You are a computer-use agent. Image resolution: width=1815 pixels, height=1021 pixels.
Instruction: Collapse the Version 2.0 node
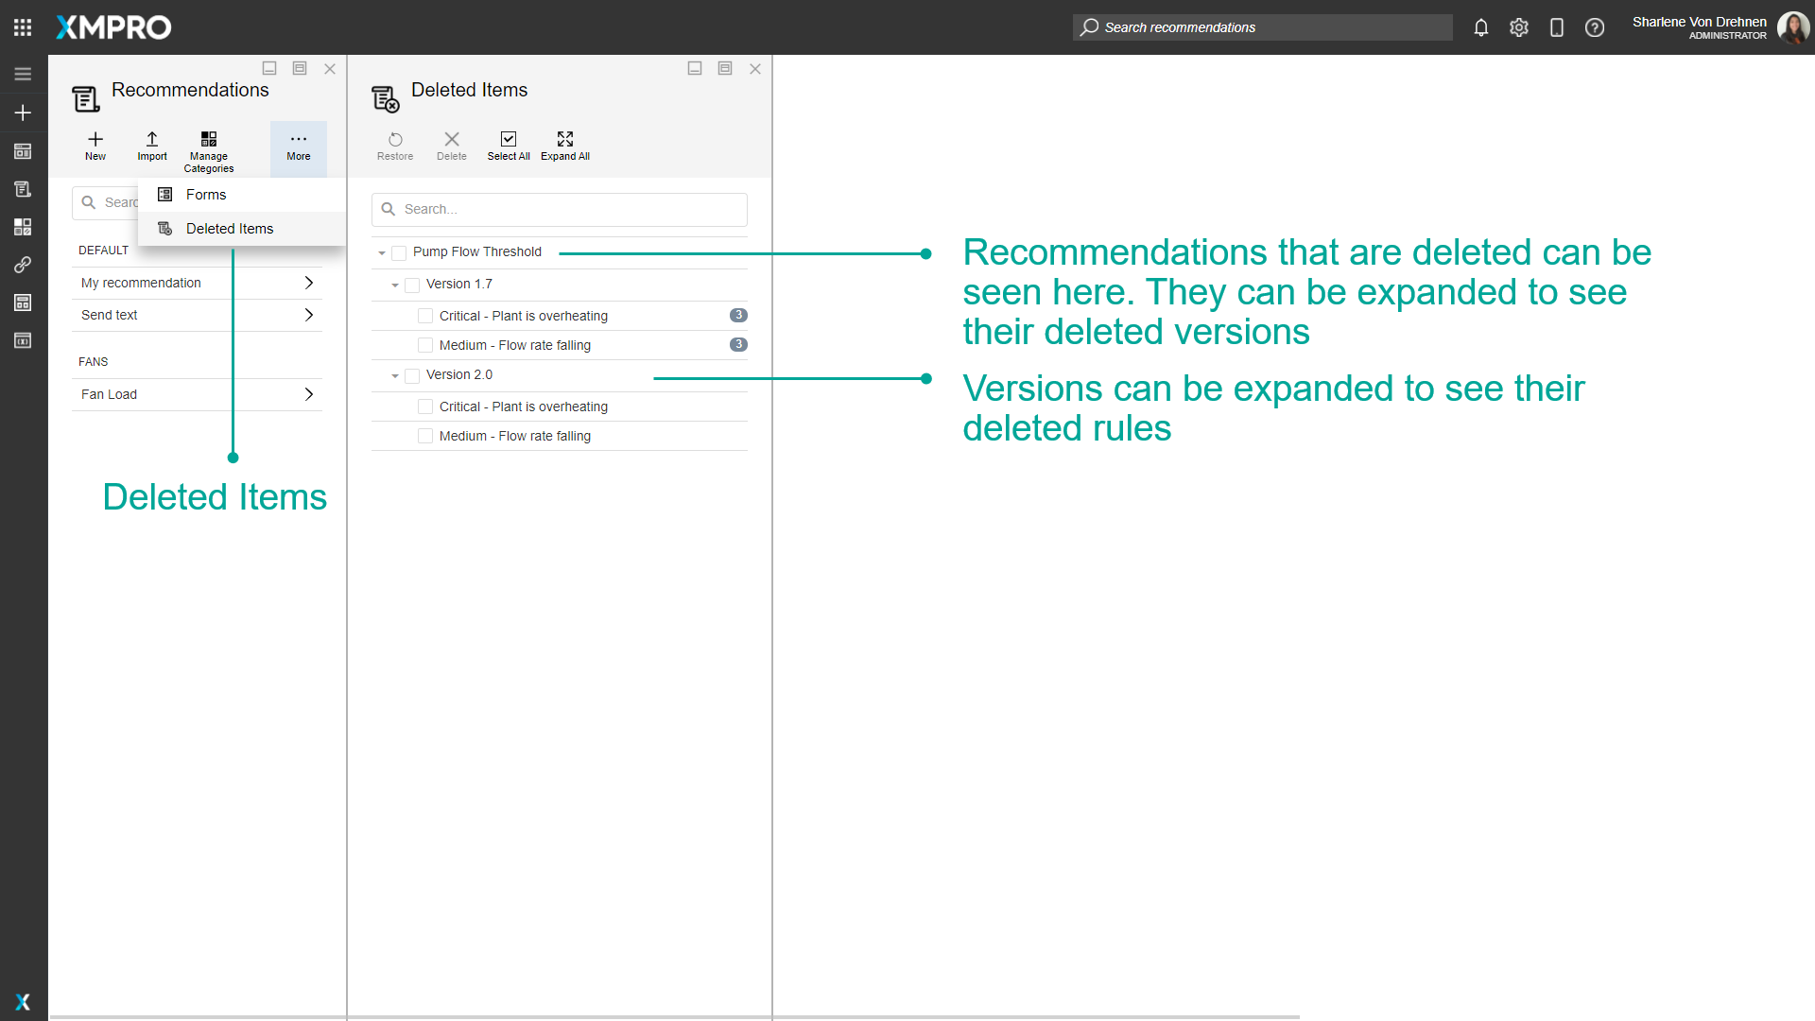[395, 376]
